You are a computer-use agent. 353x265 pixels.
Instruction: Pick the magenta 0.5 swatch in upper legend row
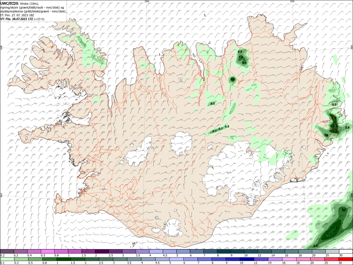[47, 251]
